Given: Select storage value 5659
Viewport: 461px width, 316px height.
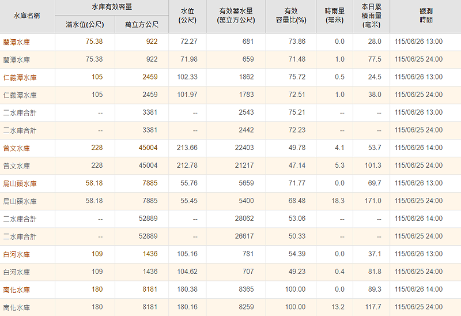Looking at the screenshot, I should [247, 183].
